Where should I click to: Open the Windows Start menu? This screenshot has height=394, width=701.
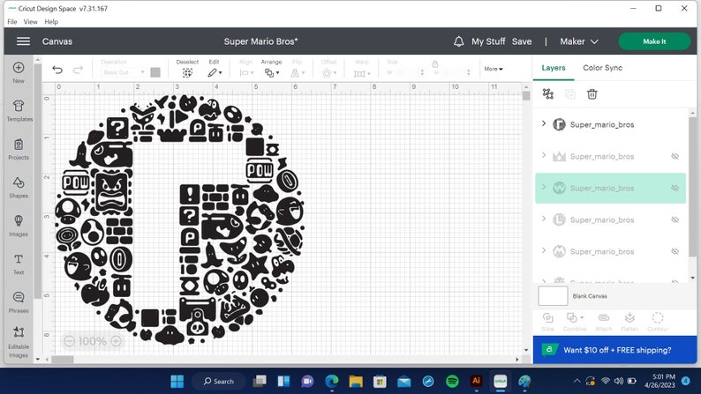click(177, 381)
